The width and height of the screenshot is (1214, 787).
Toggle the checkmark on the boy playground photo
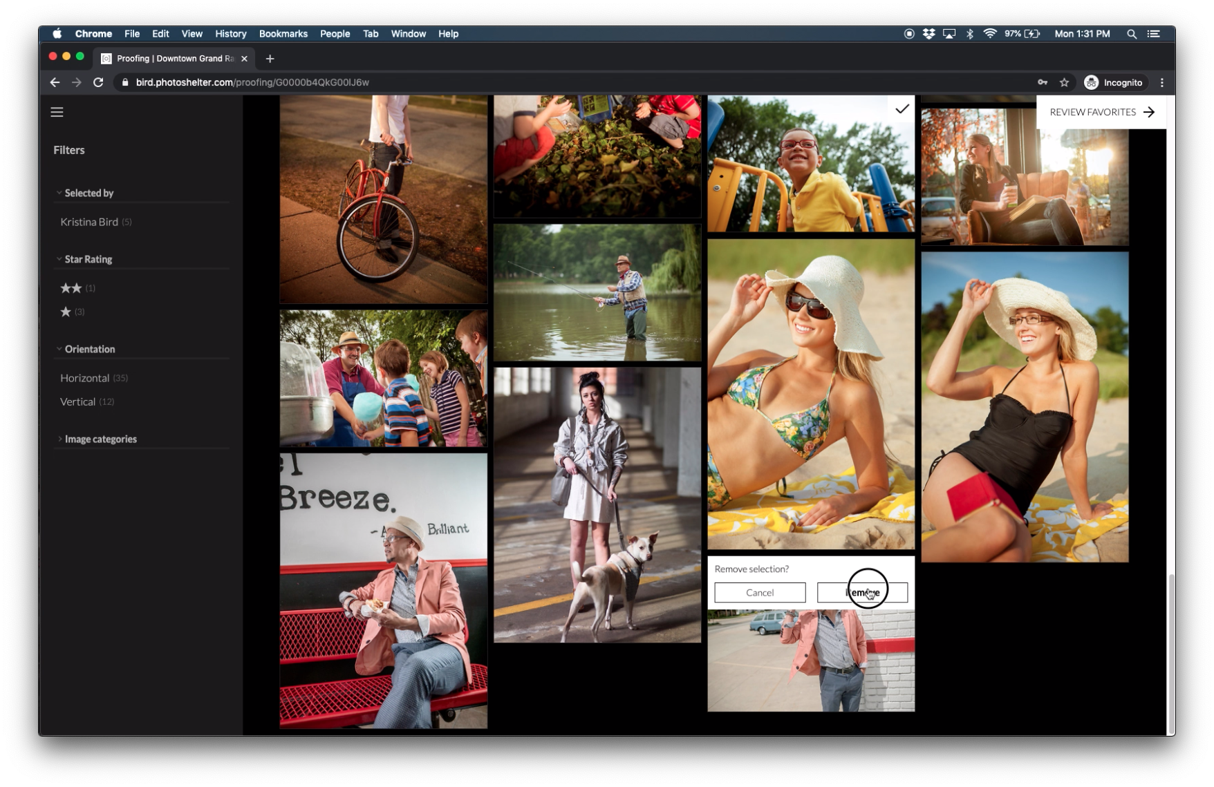(902, 108)
